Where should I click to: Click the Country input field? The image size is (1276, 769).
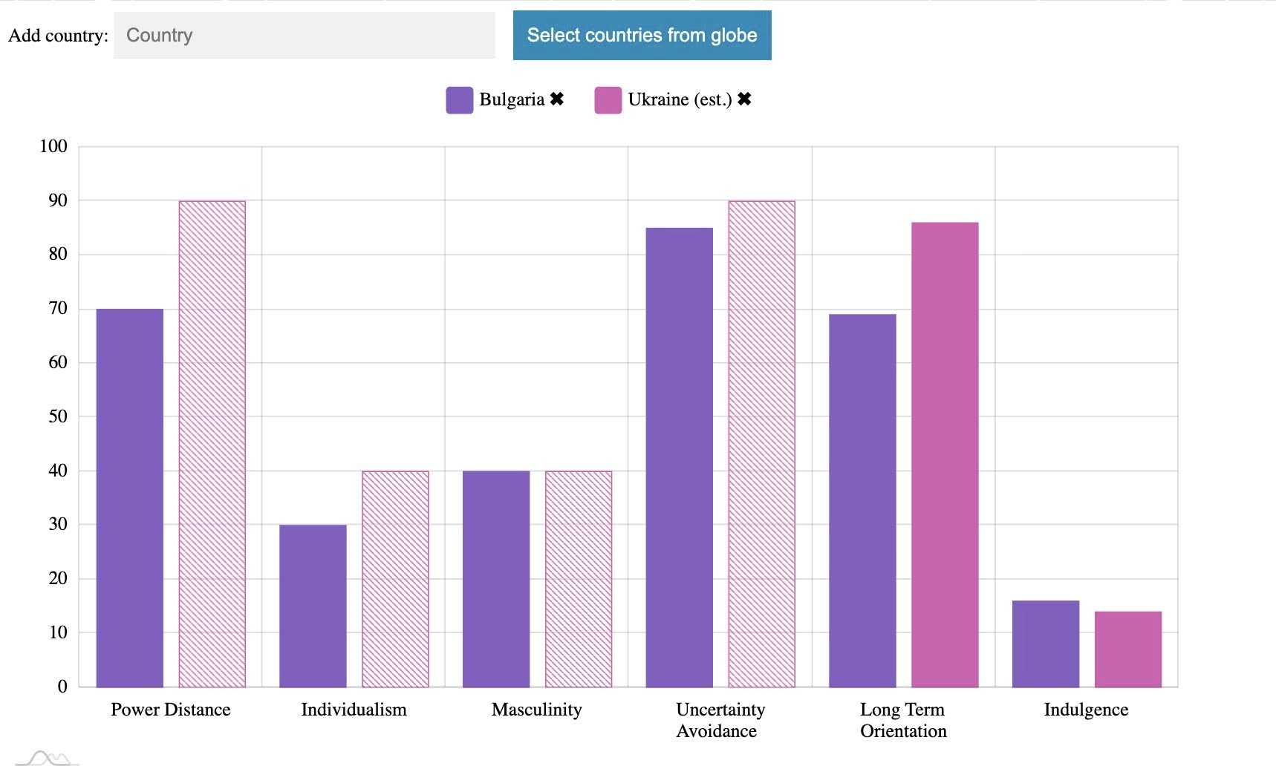tap(304, 35)
